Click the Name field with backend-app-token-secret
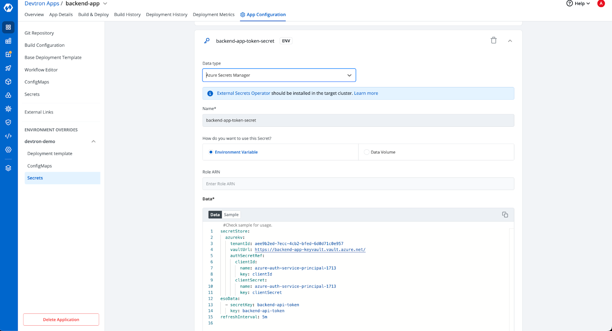This screenshot has width=612, height=331. [358, 120]
